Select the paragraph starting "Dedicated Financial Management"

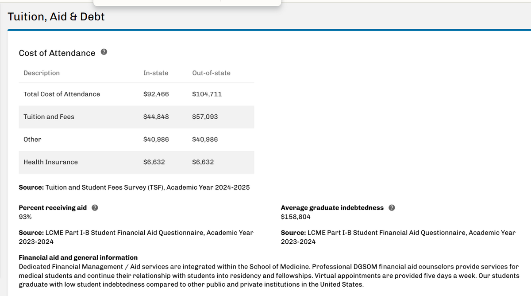click(x=269, y=276)
